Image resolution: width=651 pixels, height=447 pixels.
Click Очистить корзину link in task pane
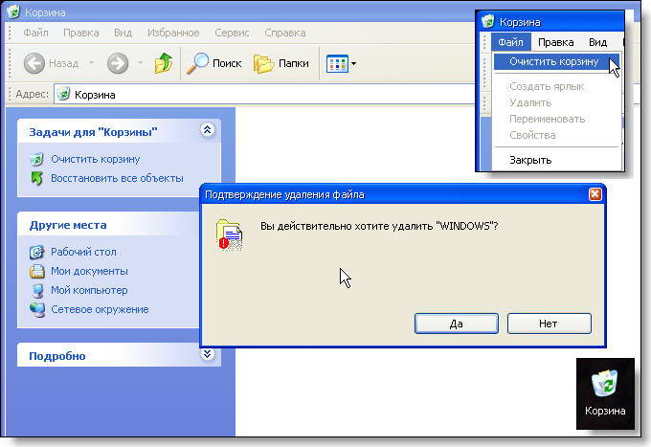coord(95,159)
